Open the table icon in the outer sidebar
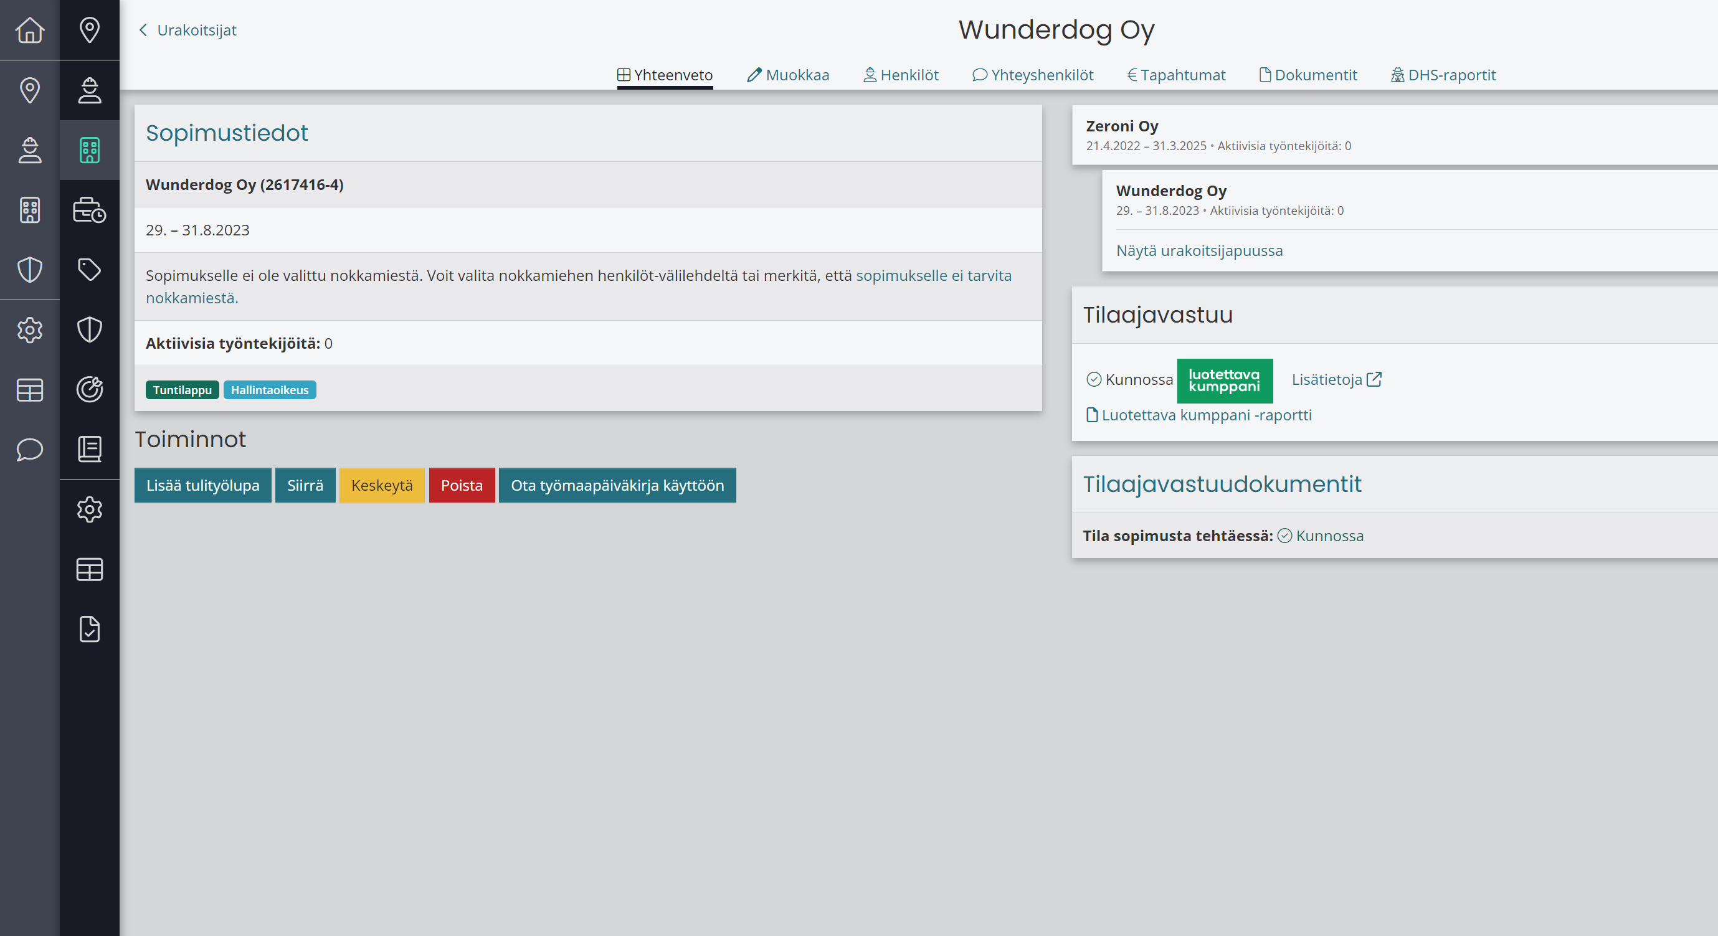Viewport: 1718px width, 936px height. 29,390
